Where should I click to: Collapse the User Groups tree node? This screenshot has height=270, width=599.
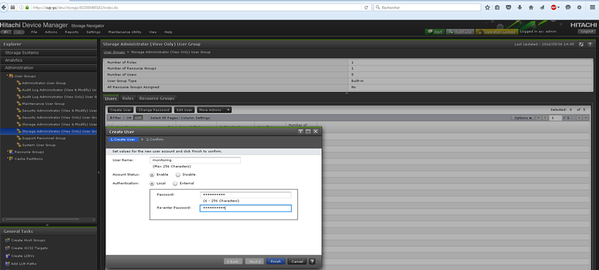coord(7,76)
